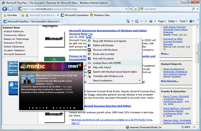This screenshot has height=131, width=201.
Task: Click the blank New Tab button
Action: pos(66,22)
